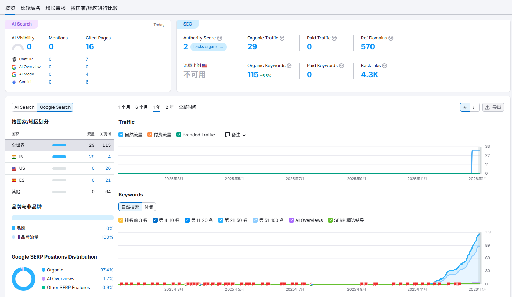
Task: Disable the AI Overviews keyword checkbox
Action: tap(291, 220)
